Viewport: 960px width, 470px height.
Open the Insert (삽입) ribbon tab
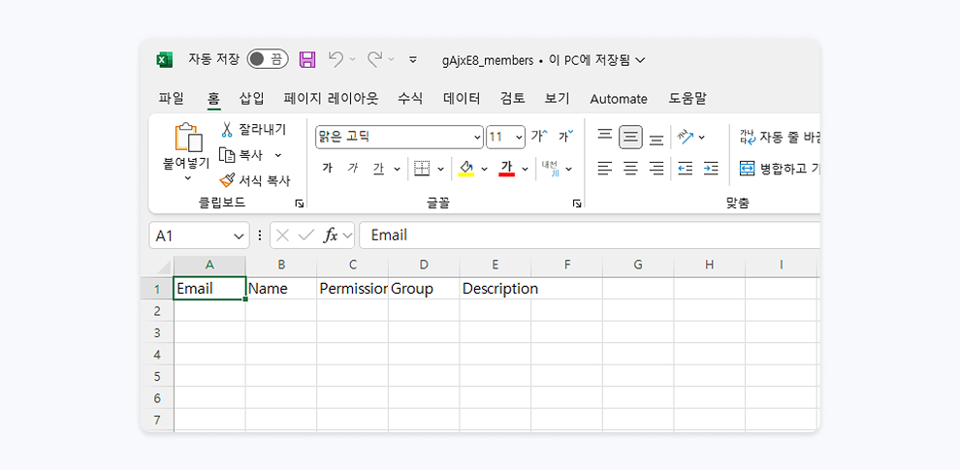pyautogui.click(x=251, y=98)
